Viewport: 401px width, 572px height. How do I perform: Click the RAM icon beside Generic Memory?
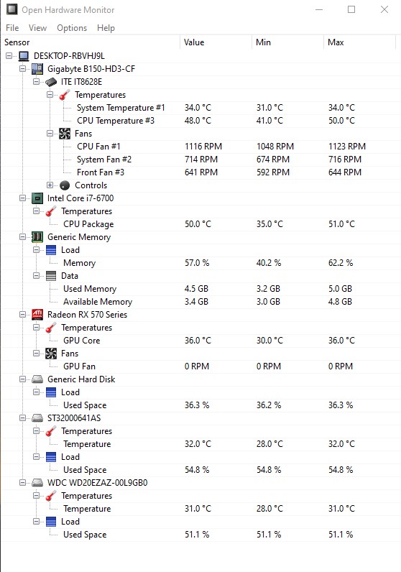[x=37, y=237]
